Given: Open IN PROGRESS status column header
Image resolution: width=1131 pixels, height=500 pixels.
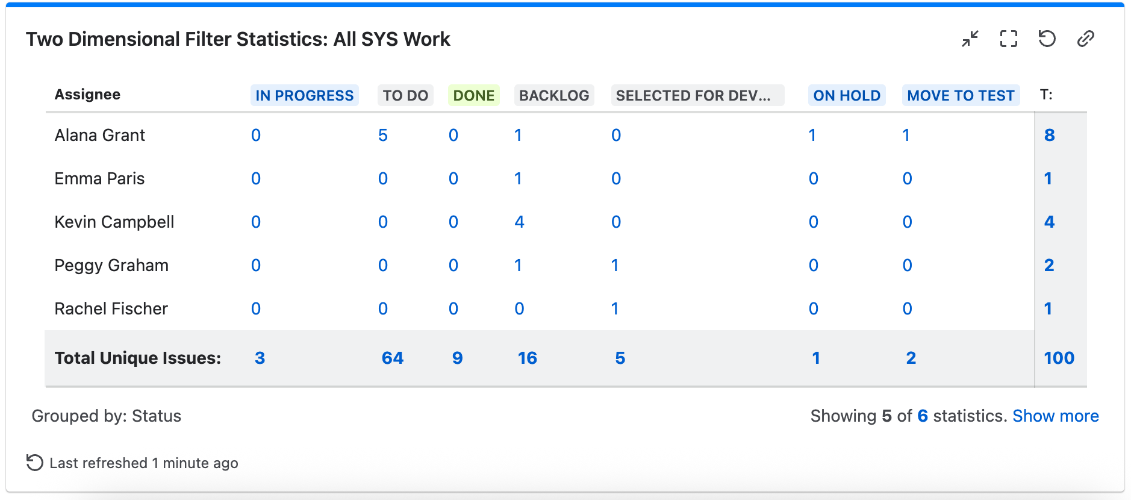Looking at the screenshot, I should (305, 95).
